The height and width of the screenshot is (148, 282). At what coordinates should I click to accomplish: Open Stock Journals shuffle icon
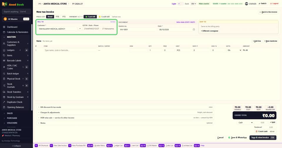(4, 85)
